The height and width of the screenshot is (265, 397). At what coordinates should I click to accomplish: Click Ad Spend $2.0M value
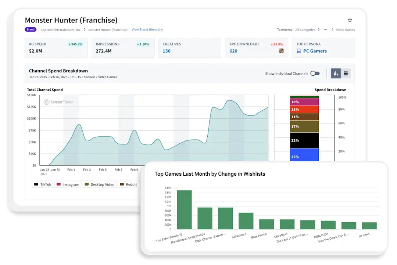click(35, 51)
